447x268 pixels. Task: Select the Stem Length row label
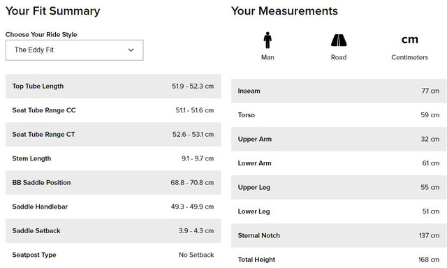pos(31,158)
